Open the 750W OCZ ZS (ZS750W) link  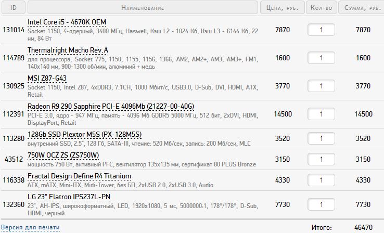coord(63,156)
